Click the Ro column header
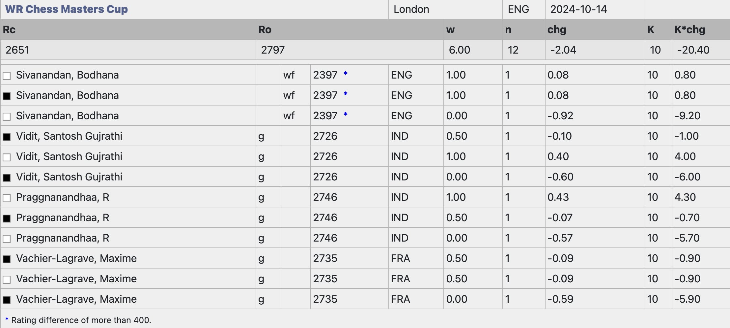Image resolution: width=730 pixels, height=328 pixels. 265,30
